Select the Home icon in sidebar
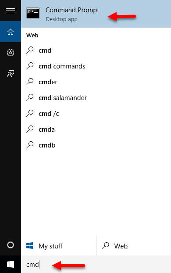Viewport: 171px width, 273px height. click(11, 32)
